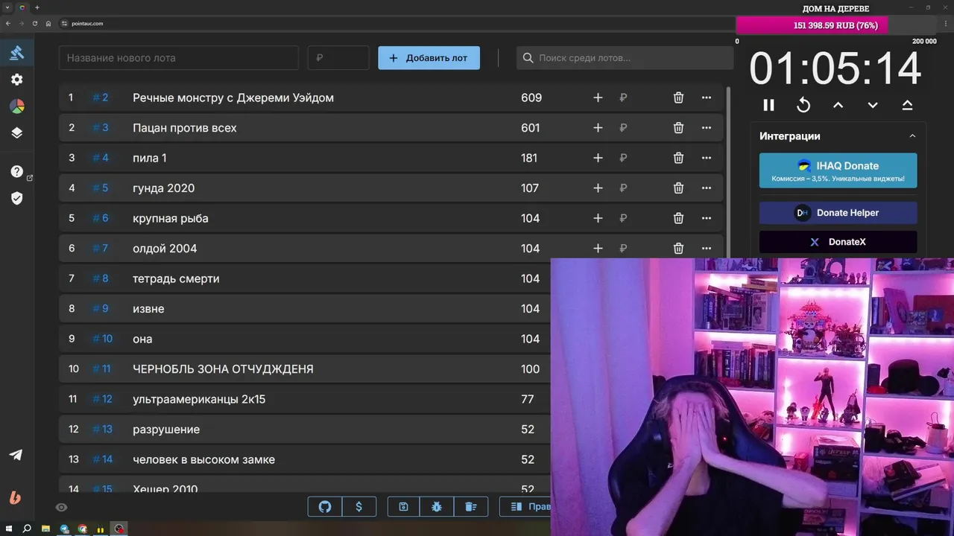Delete the гунда 2020 lot
The width and height of the screenshot is (954, 536).
point(678,188)
